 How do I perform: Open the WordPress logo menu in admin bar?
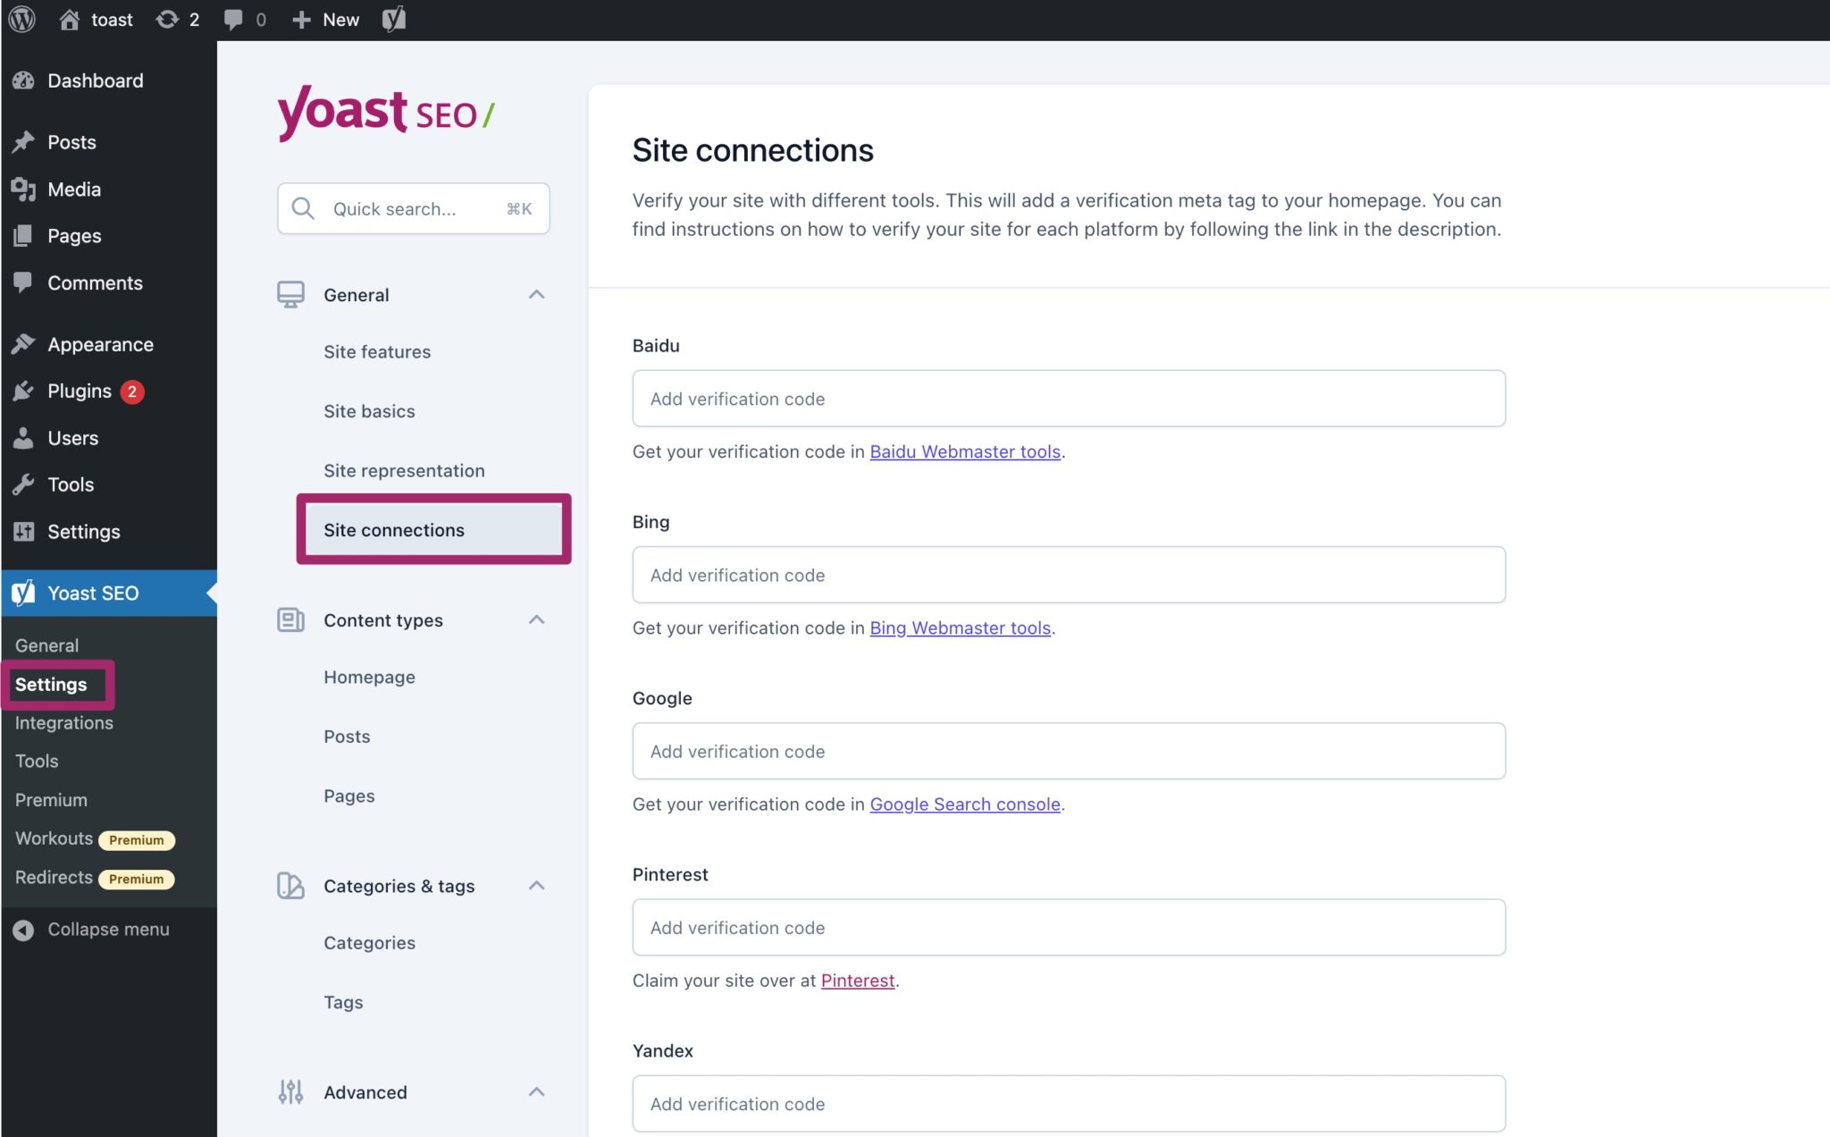pyautogui.click(x=22, y=19)
